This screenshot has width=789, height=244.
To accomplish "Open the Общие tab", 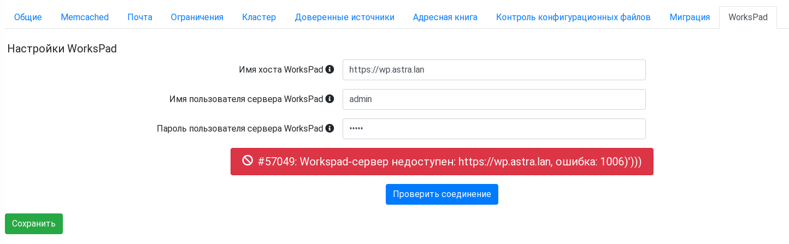I will click(28, 17).
